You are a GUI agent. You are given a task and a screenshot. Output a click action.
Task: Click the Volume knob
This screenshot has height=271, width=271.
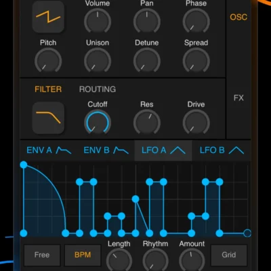click(x=98, y=22)
